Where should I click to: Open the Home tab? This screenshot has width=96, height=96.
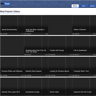pos(75,6)
